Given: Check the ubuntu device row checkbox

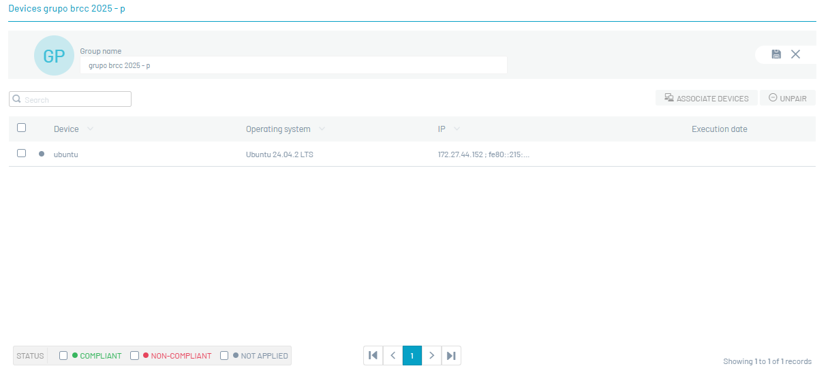Looking at the screenshot, I should pos(21,154).
